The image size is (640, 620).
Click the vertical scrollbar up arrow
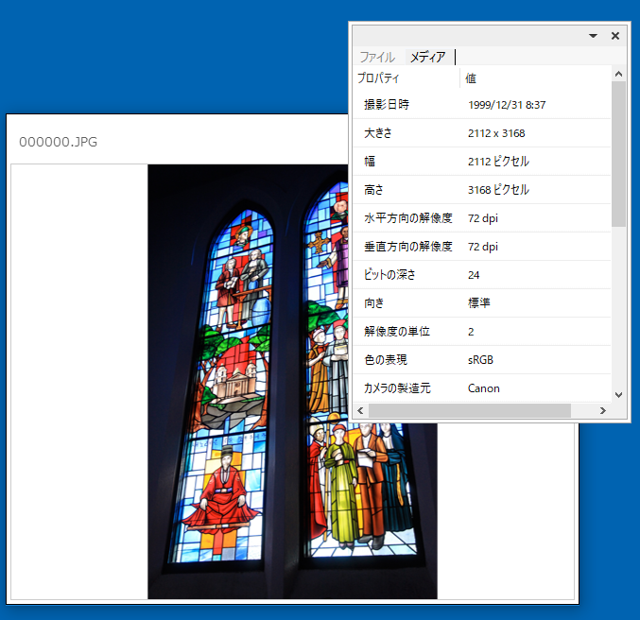(619, 74)
